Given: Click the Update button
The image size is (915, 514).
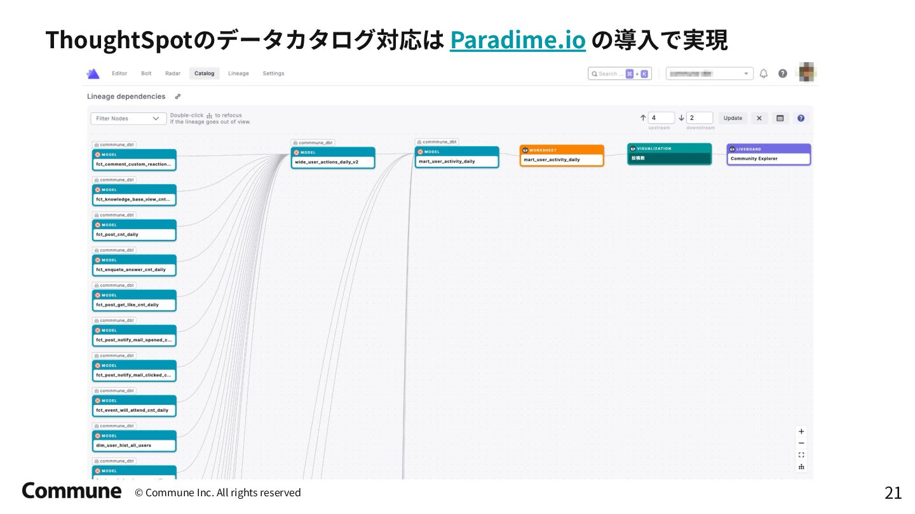Looking at the screenshot, I should (733, 118).
